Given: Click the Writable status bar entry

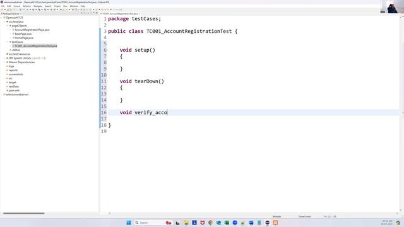Looking at the screenshot, I should (x=276, y=217).
